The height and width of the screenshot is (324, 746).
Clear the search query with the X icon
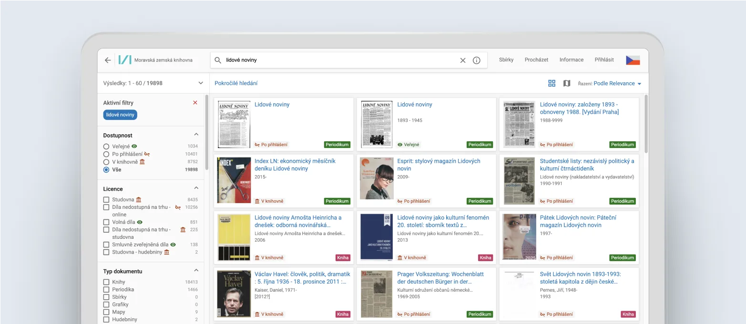(463, 60)
